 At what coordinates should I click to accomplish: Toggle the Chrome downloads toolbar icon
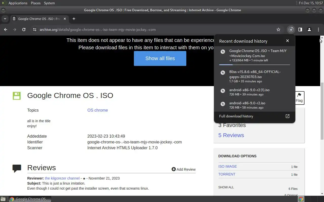[x=291, y=30]
